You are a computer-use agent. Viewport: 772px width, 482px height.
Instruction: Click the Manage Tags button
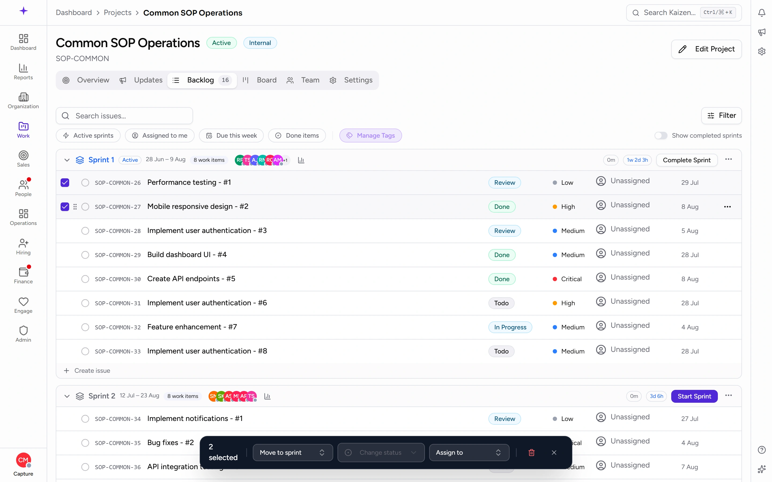click(x=370, y=135)
